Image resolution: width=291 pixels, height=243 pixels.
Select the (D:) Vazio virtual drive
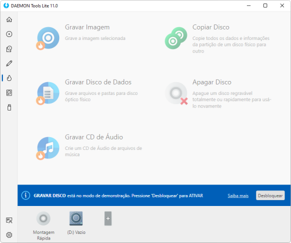(76, 219)
